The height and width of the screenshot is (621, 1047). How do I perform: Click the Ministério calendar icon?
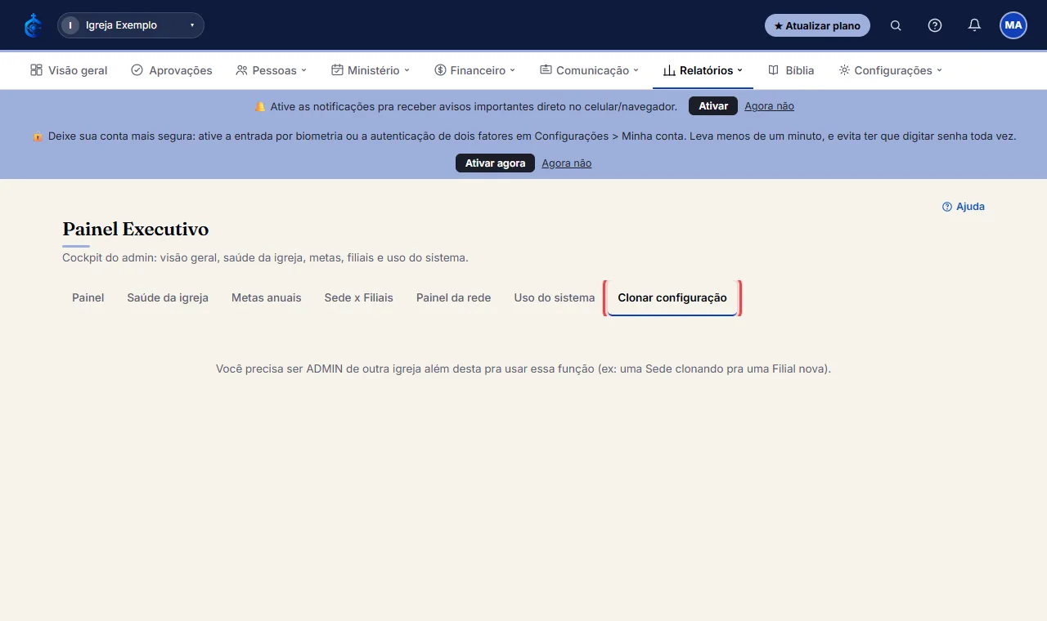(337, 70)
